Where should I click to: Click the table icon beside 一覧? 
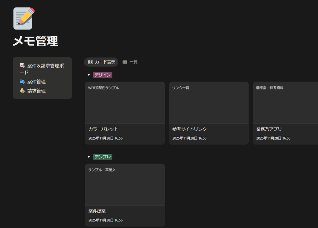click(x=125, y=62)
